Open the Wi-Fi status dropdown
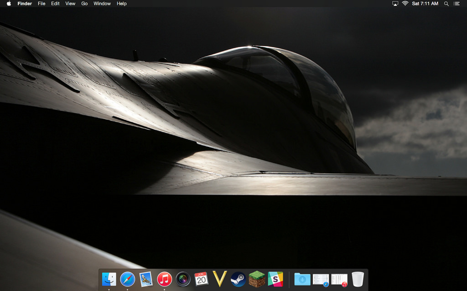 point(405,4)
